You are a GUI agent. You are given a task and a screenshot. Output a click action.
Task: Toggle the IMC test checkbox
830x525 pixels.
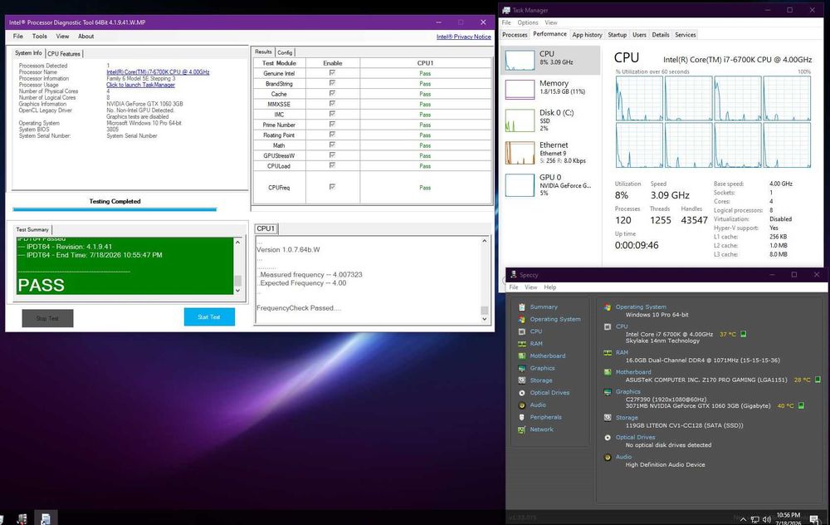pos(333,114)
